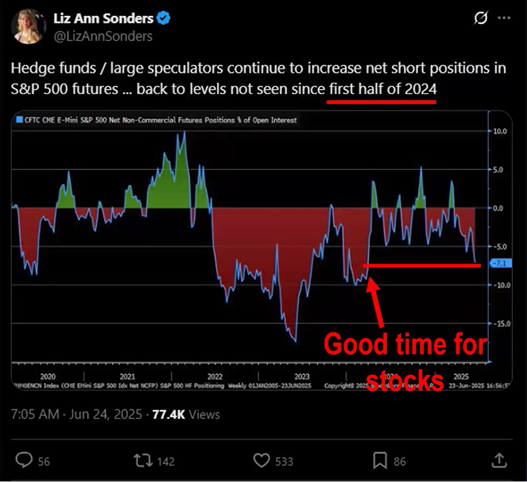The width and height of the screenshot is (527, 482).
Task: Bookmark this post
Action: 380,461
